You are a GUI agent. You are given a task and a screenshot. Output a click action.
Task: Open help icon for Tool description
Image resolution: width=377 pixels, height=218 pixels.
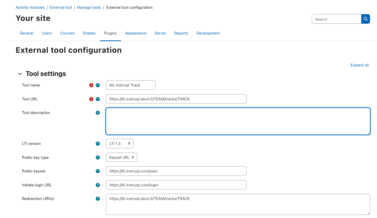[x=98, y=113]
